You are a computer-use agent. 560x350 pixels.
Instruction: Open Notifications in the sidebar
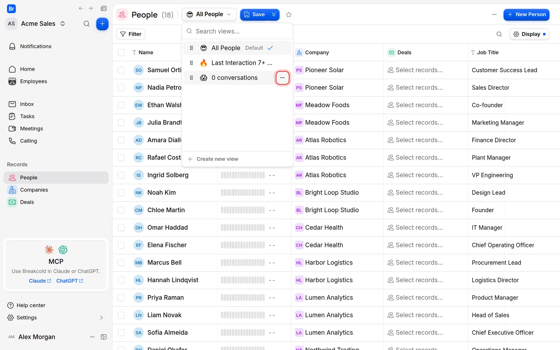pos(36,46)
